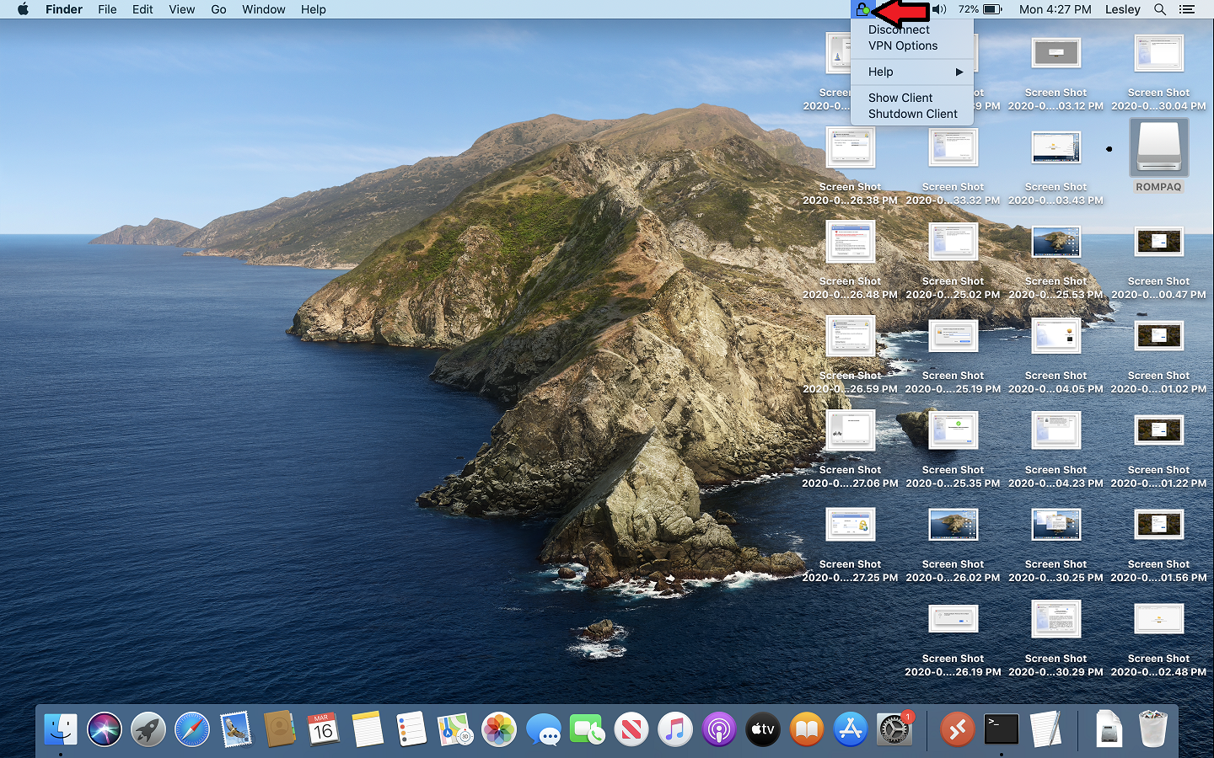Screen dimensions: 1214x758
Task: Expand the Help submenu arrow
Action: pos(959,72)
